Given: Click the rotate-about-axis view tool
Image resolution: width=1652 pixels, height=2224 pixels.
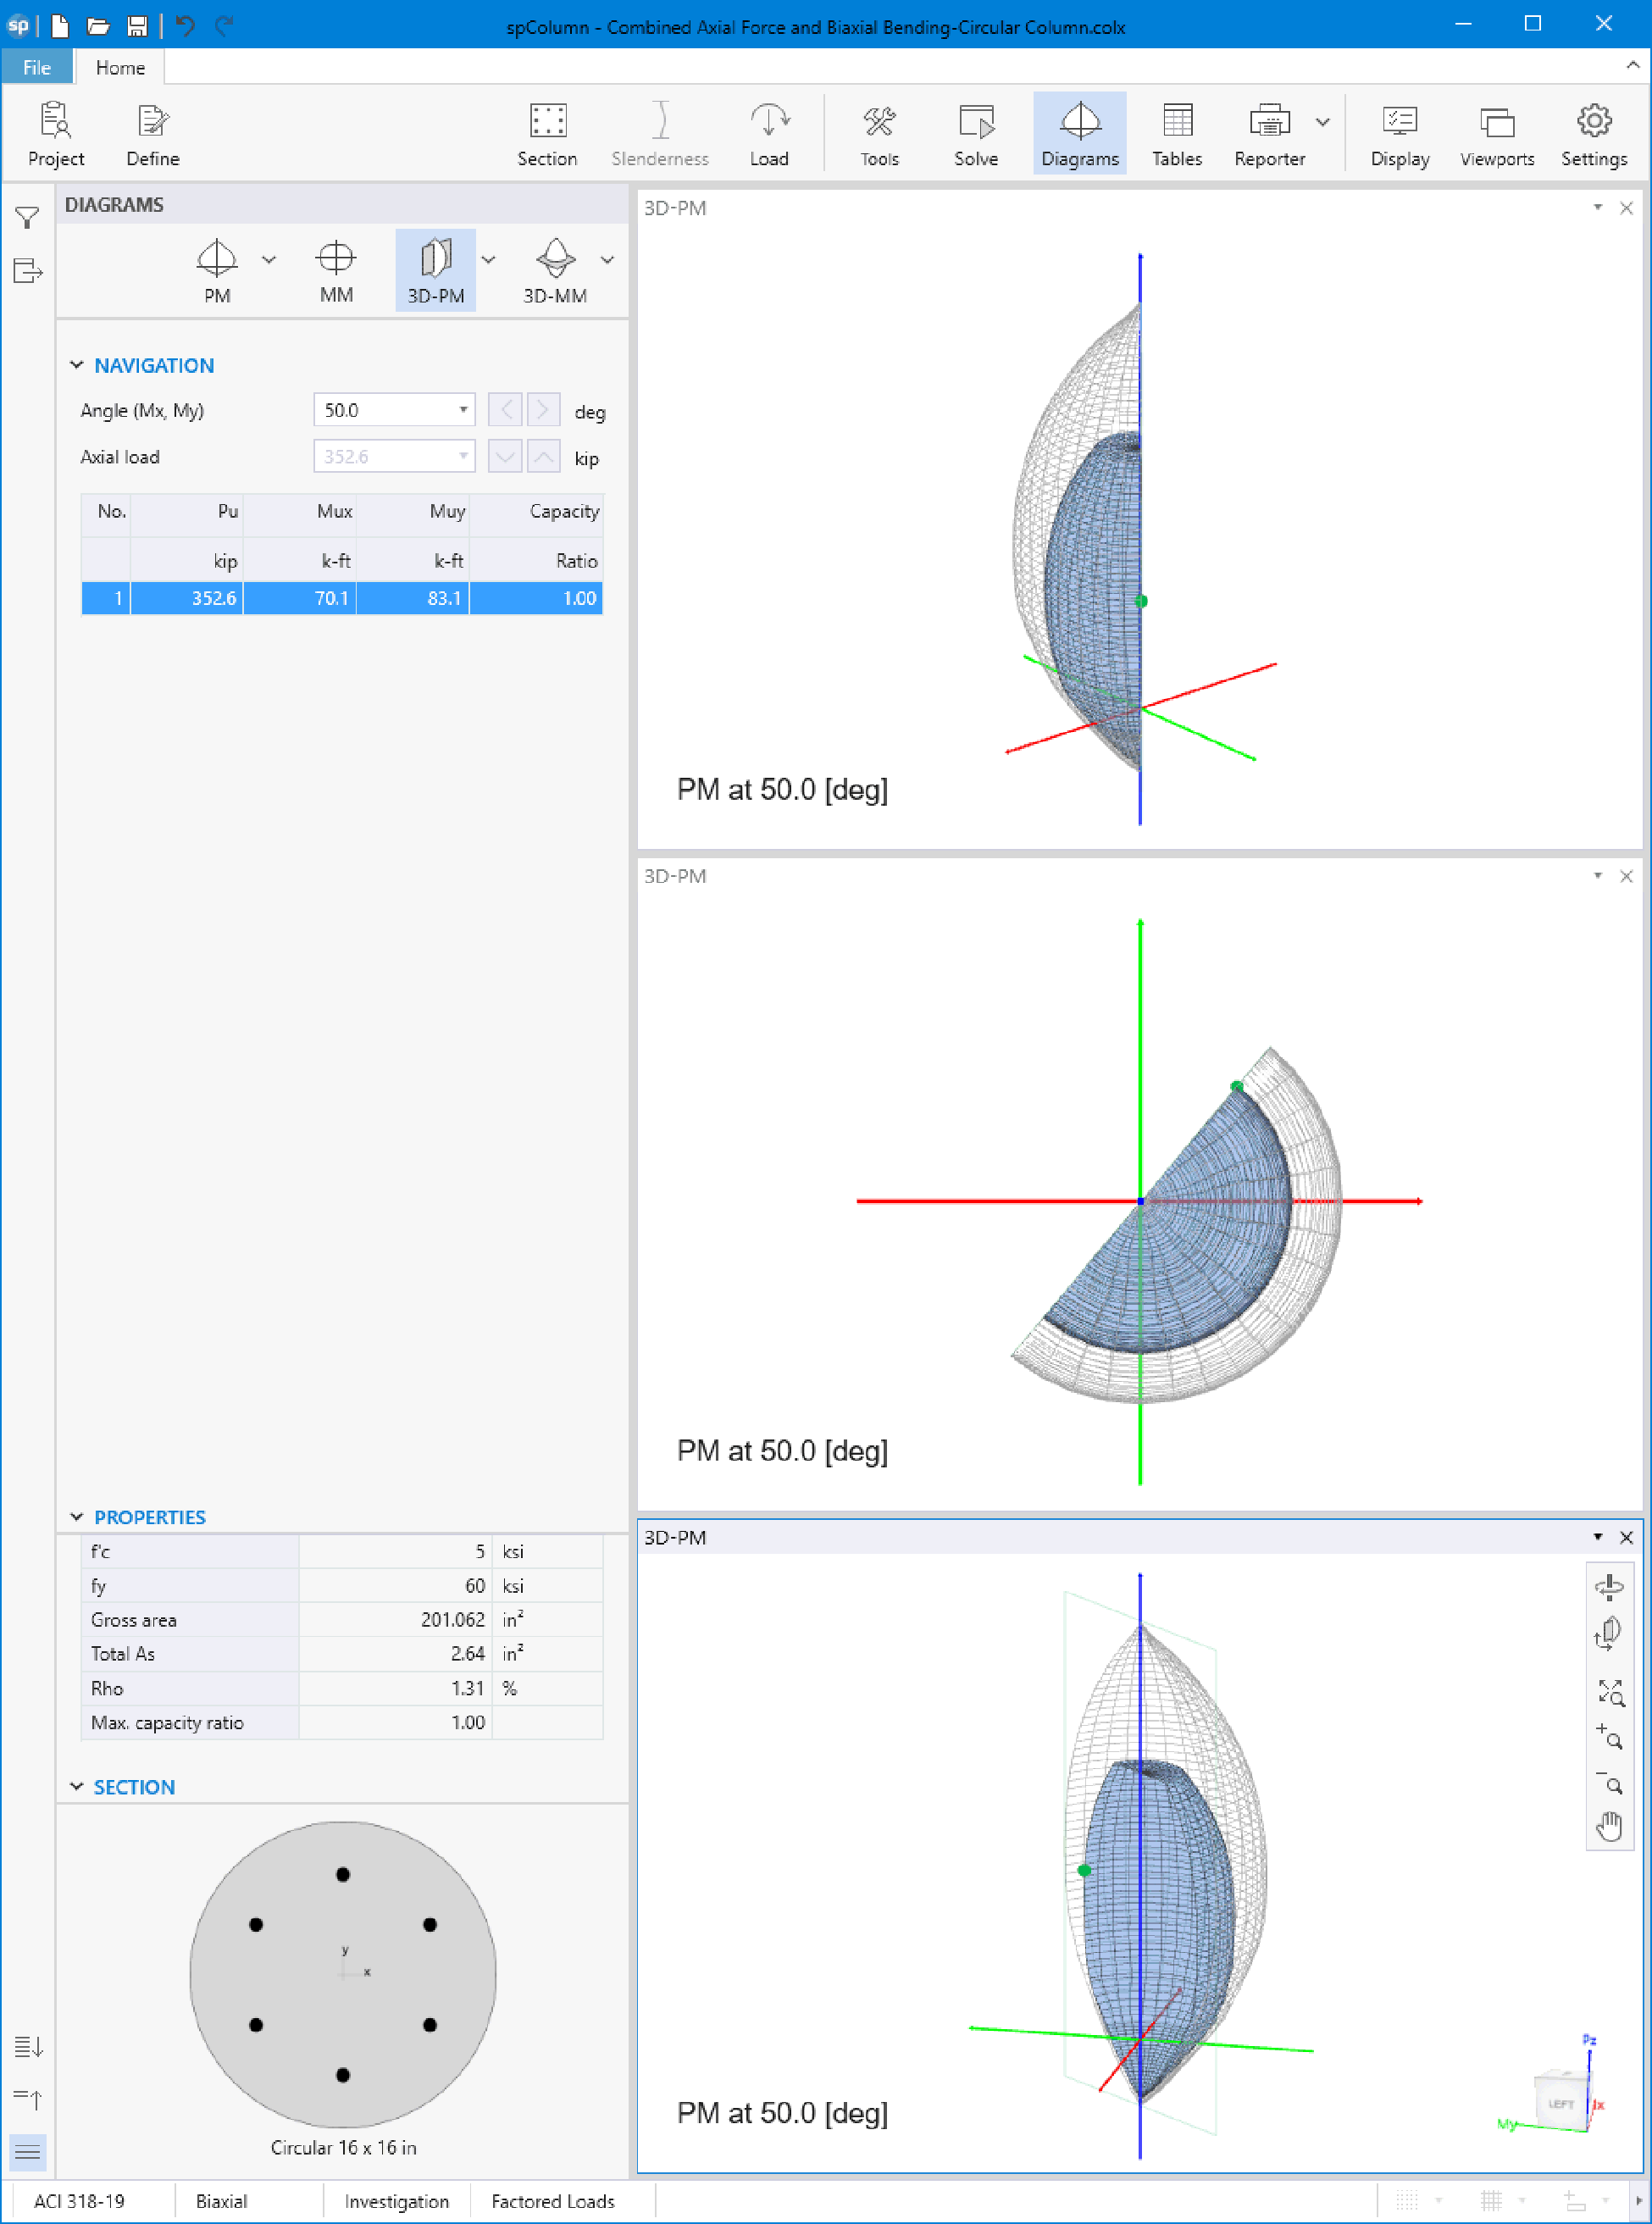Looking at the screenshot, I should click(1609, 1587).
